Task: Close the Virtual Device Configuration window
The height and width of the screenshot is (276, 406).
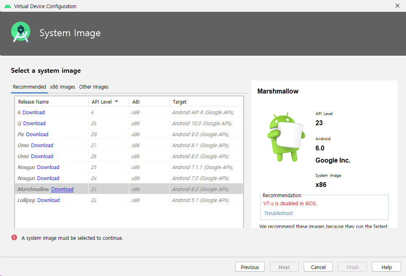Action: [x=397, y=6]
